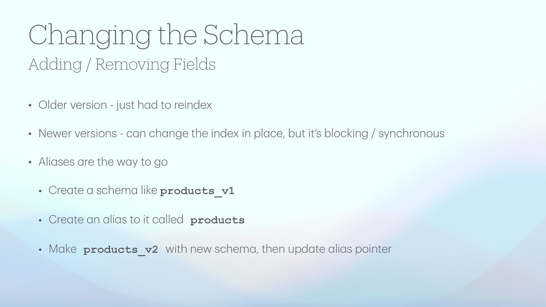
Task: Click the bullet dot before 'Newer versions'
Action: coord(30,134)
